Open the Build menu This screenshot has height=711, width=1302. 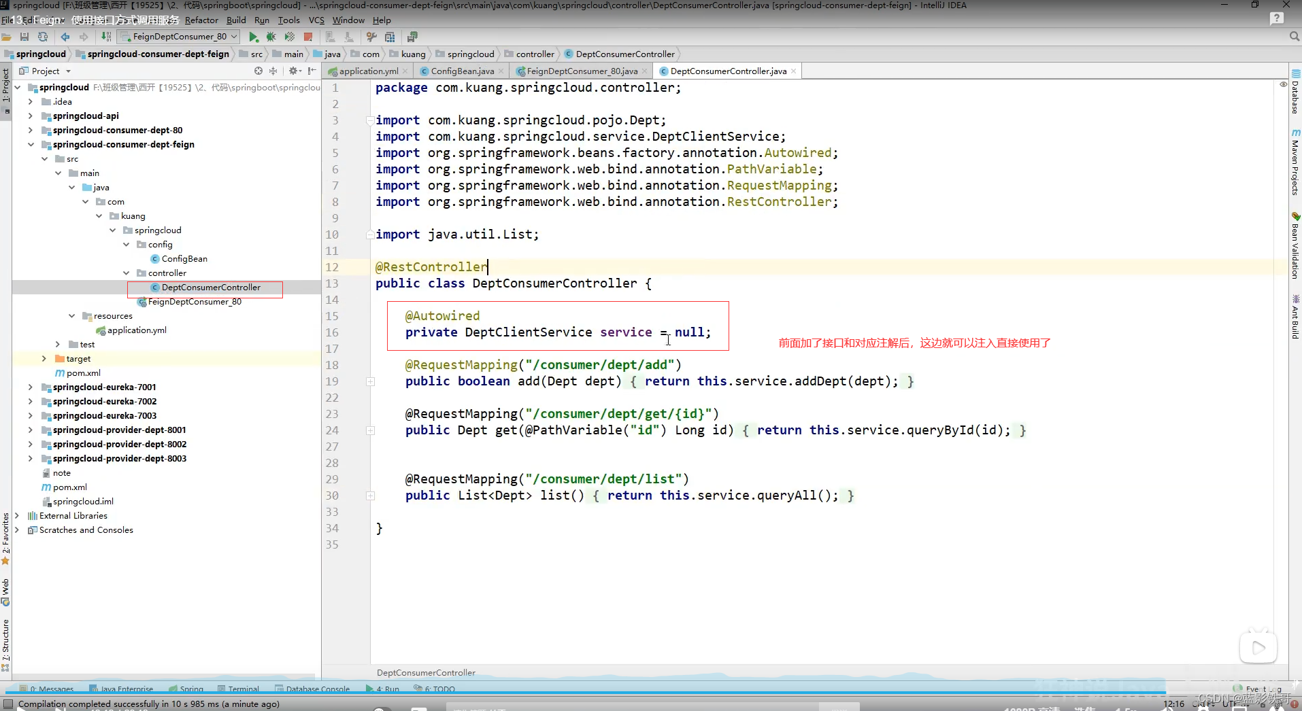click(x=236, y=20)
